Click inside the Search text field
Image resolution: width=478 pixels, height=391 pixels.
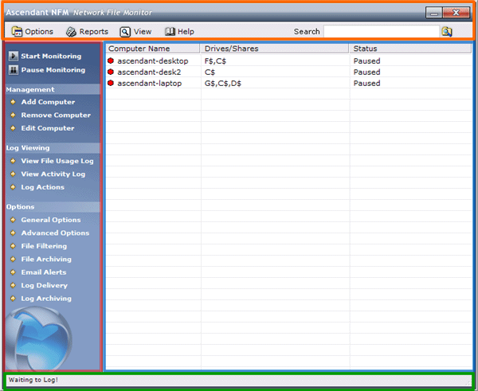point(382,31)
